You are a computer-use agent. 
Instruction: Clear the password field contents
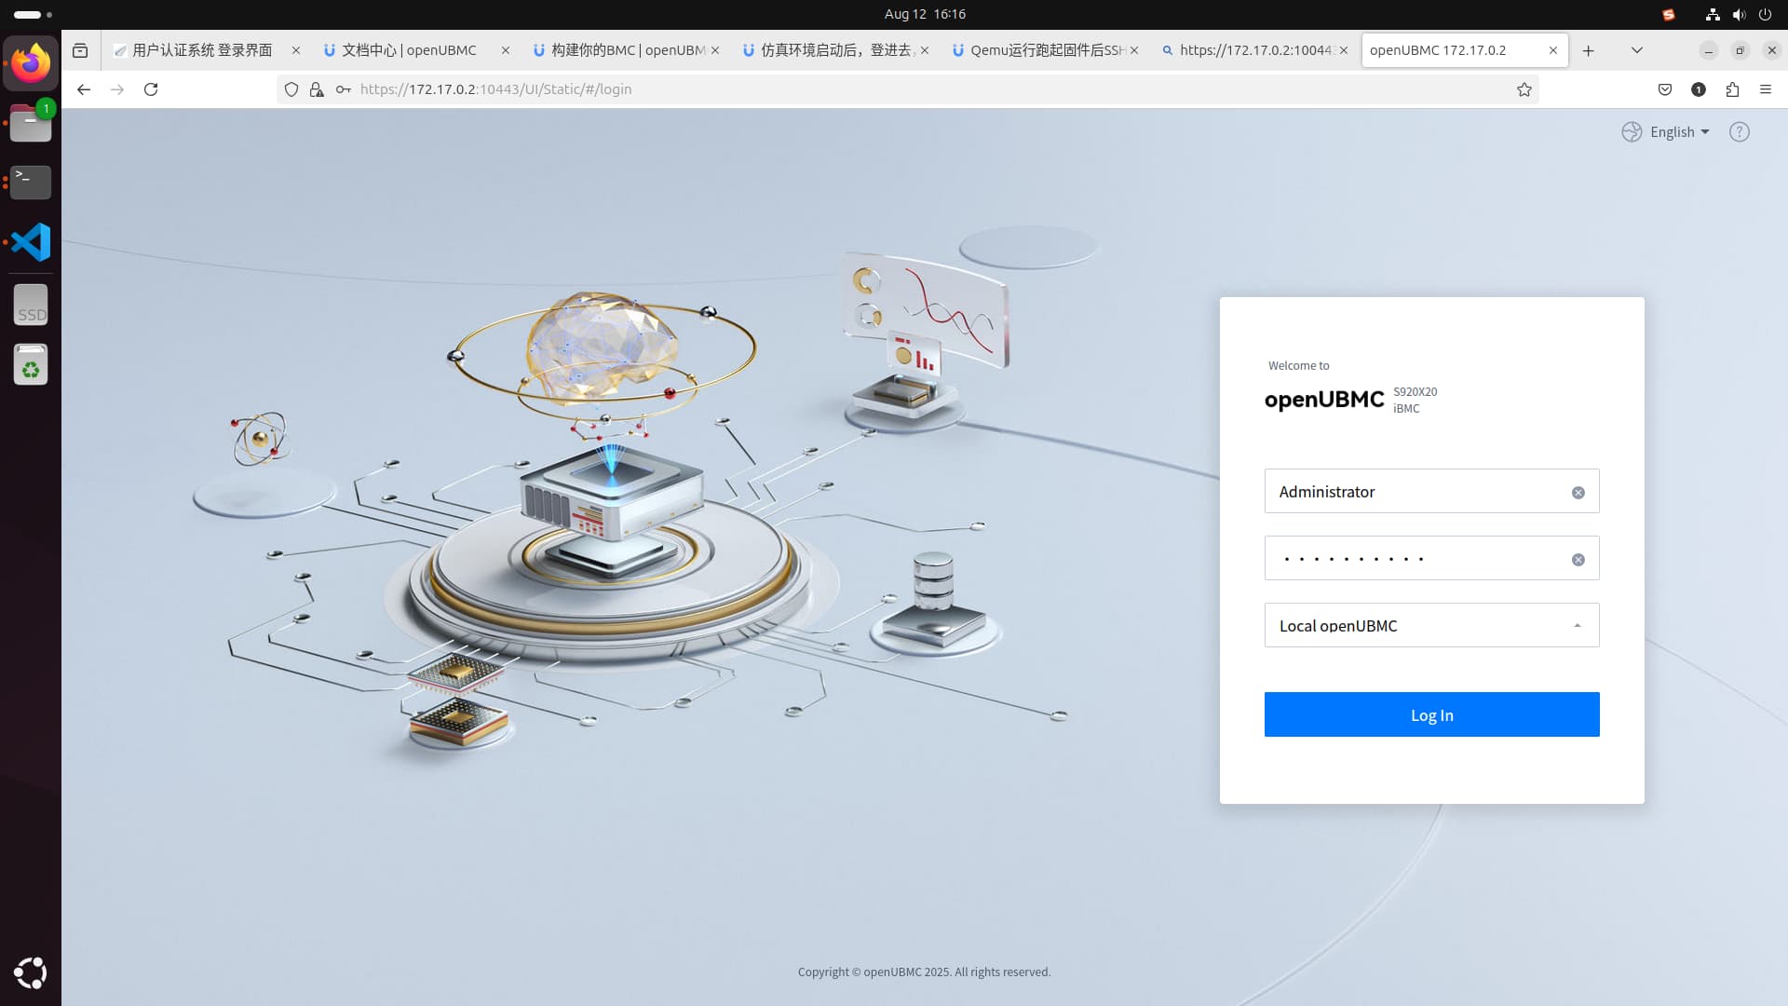[x=1578, y=560]
